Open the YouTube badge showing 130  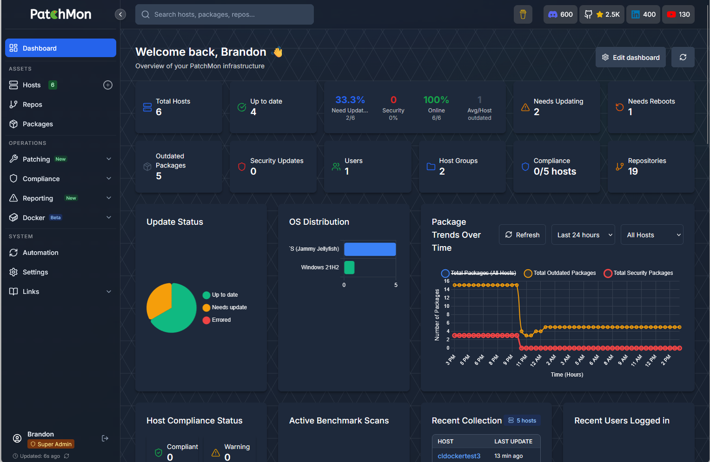(x=678, y=14)
